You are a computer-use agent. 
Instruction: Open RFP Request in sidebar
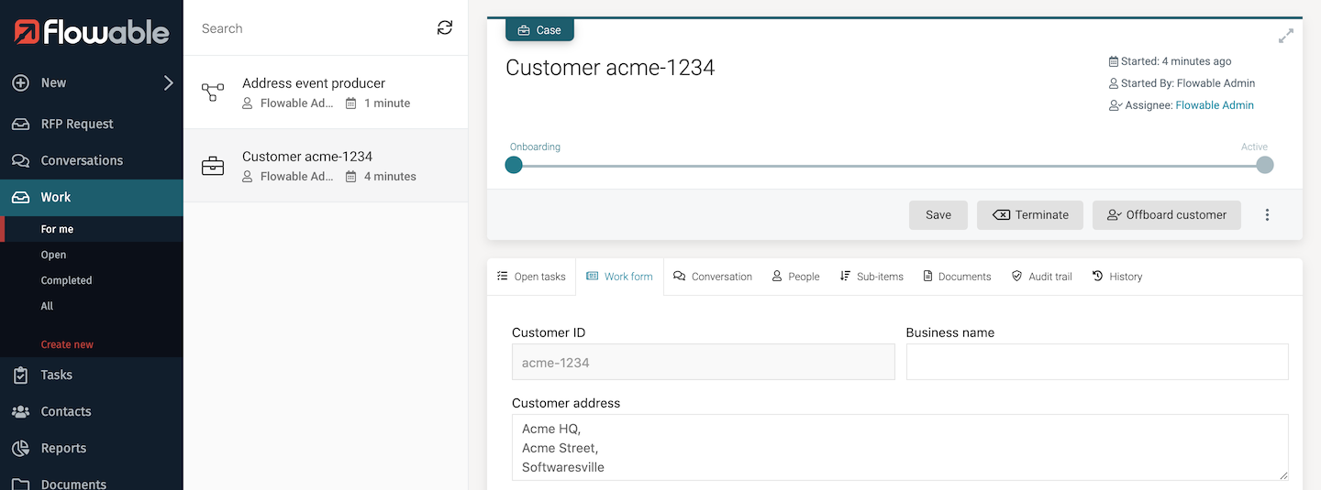click(x=77, y=124)
